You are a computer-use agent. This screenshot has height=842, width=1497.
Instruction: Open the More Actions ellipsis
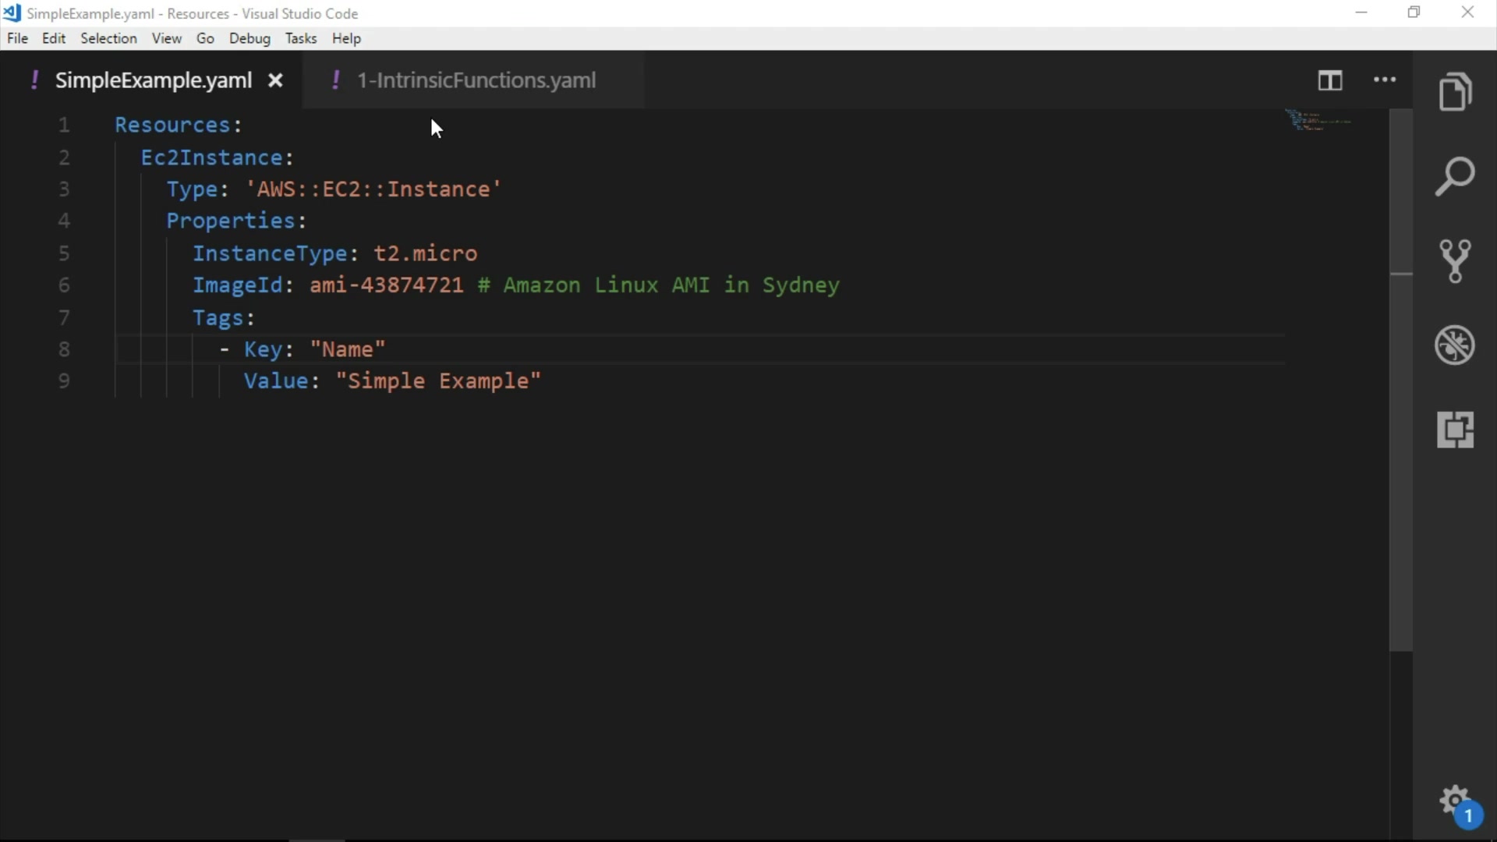[x=1385, y=80]
